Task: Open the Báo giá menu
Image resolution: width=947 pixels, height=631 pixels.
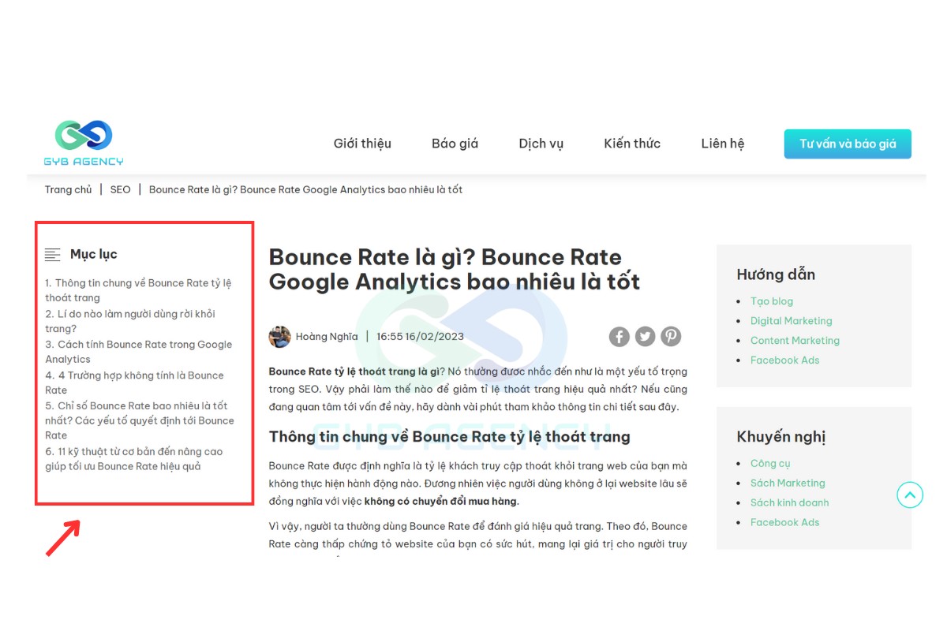Action: tap(455, 144)
